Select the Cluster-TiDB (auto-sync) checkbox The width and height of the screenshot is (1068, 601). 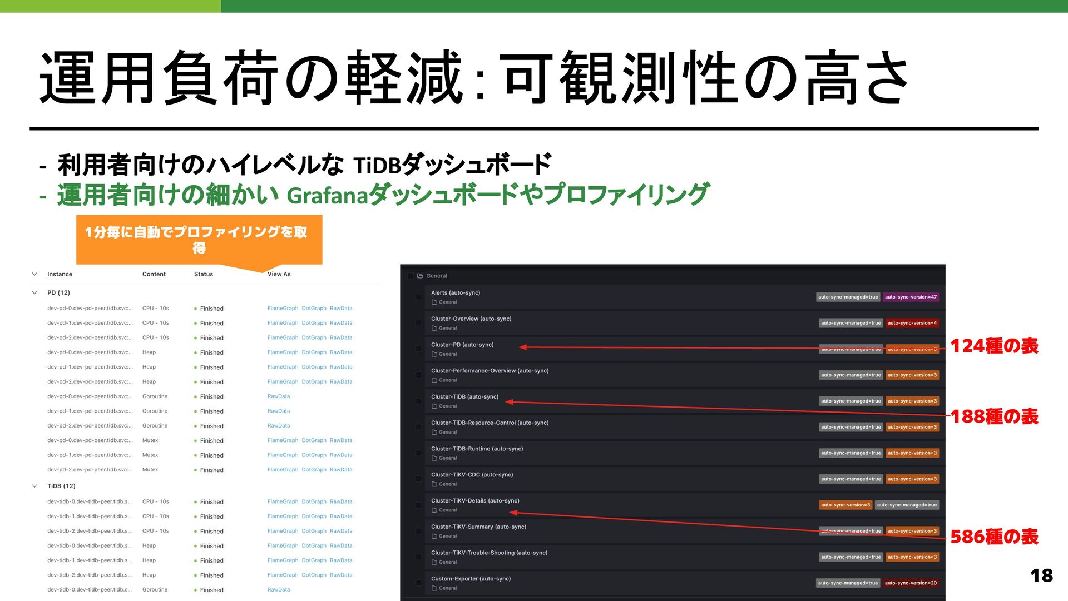coord(418,401)
